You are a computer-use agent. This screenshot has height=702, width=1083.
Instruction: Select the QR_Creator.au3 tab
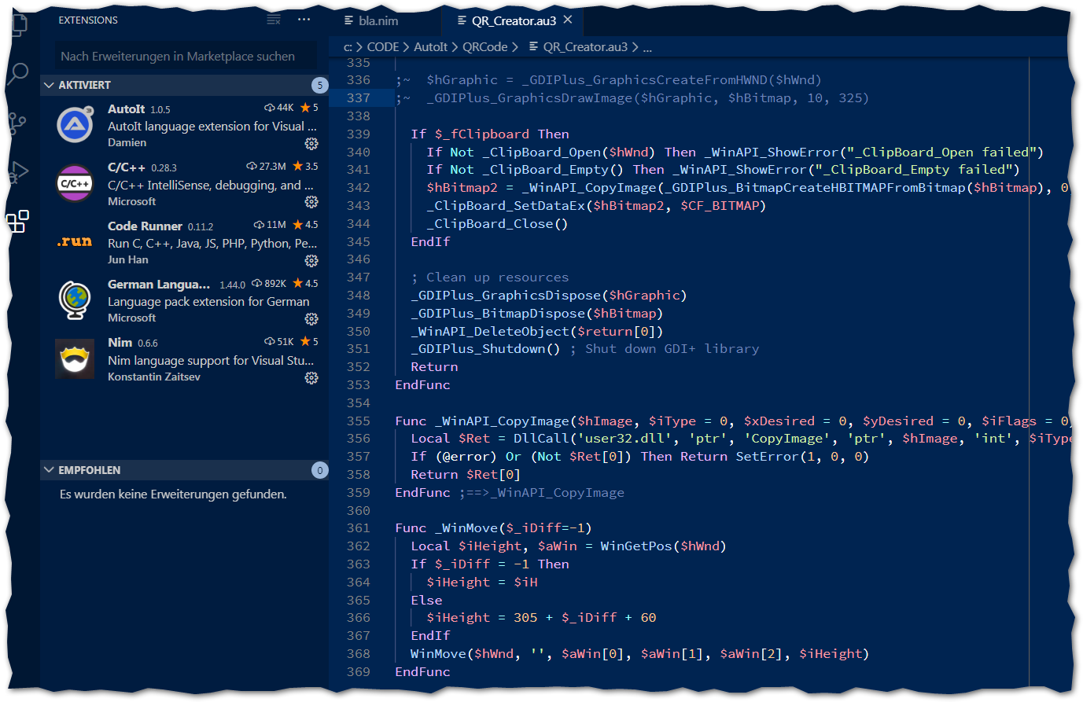[x=513, y=21]
